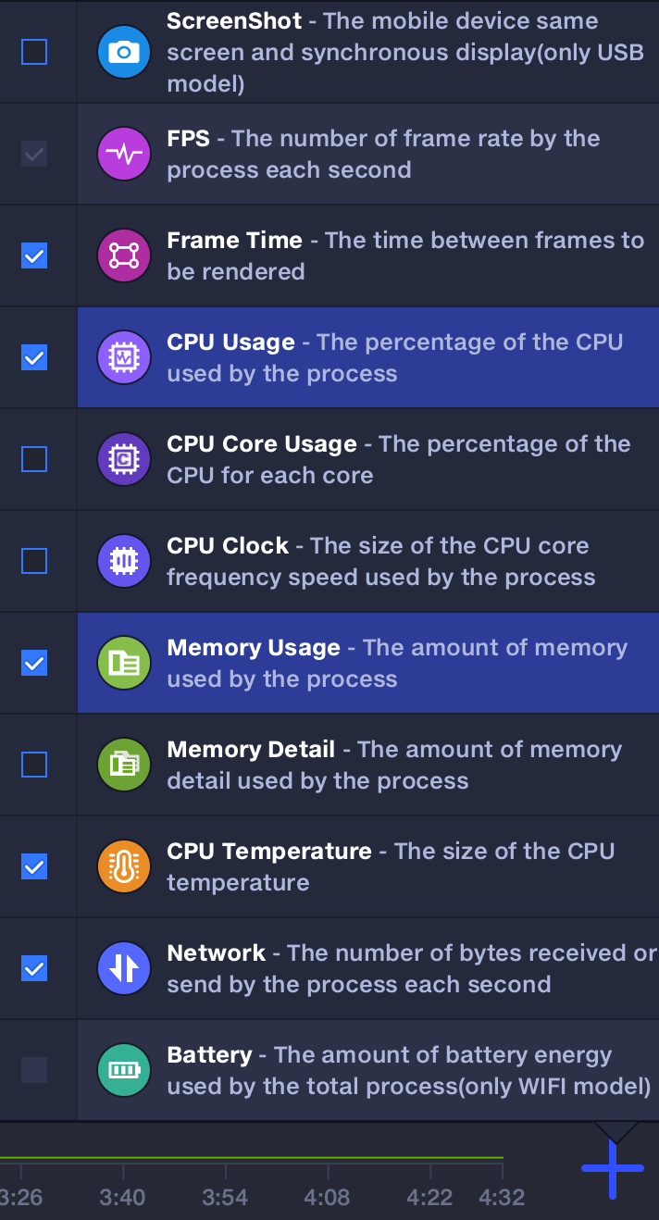Uncheck the Frame Time checkbox

[x=34, y=255]
